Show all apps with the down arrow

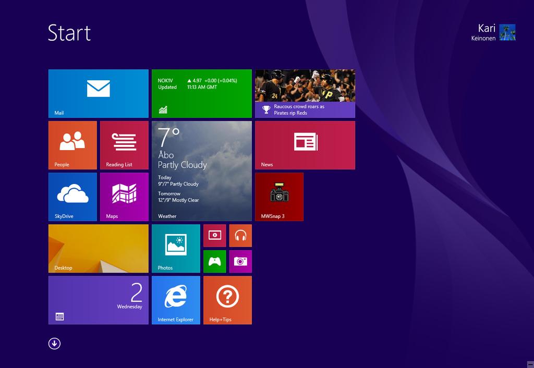54,344
